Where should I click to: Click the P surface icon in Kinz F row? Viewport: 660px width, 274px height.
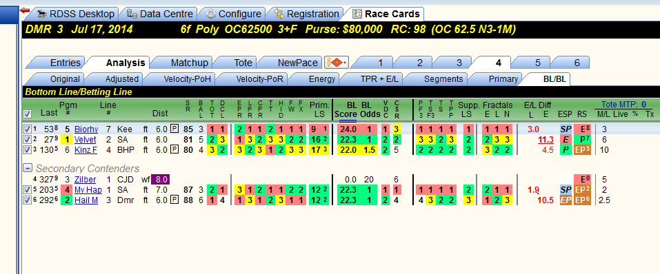(x=174, y=149)
